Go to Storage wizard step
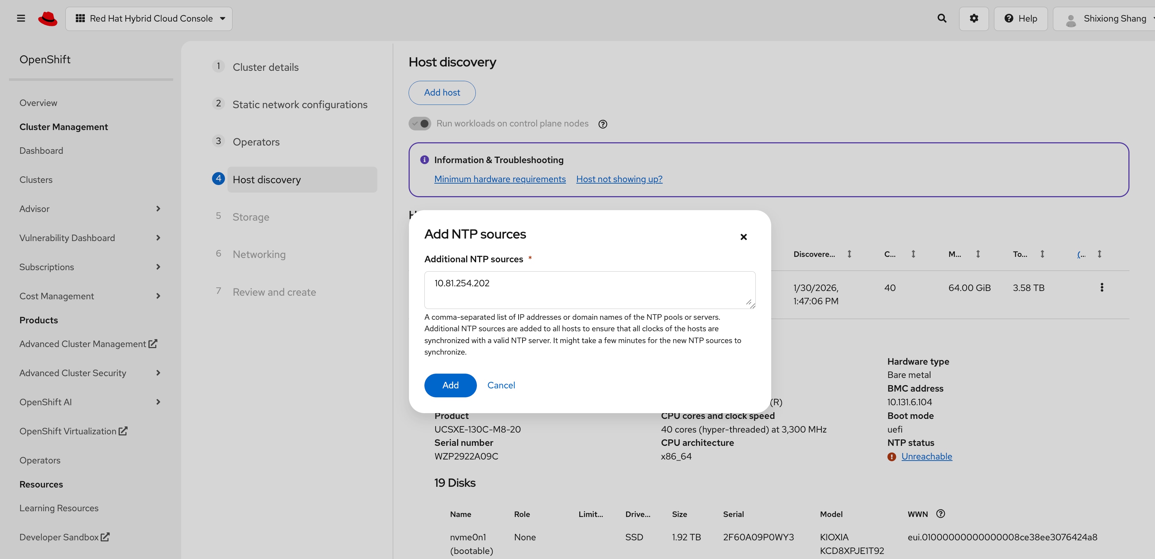This screenshot has height=559, width=1155. pyautogui.click(x=250, y=217)
